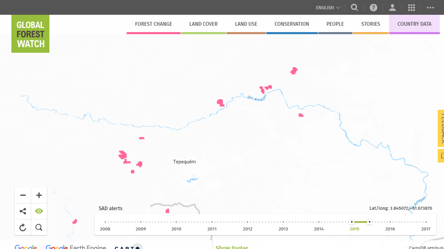444x249 pixels.
Task: Click the SAD alerts label
Action: tap(111, 208)
